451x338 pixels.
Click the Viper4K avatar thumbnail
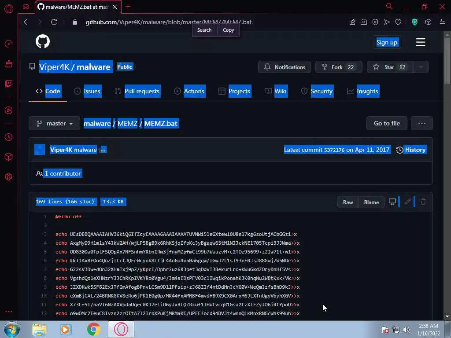pyautogui.click(x=40, y=150)
